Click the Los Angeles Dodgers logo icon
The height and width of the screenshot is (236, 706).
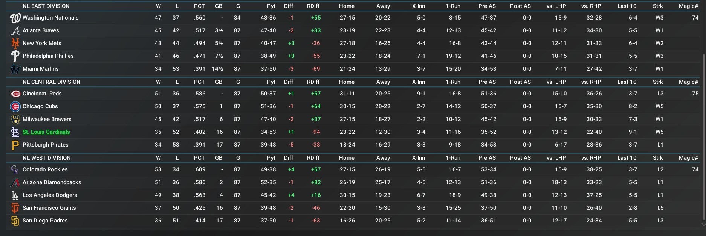coord(15,195)
